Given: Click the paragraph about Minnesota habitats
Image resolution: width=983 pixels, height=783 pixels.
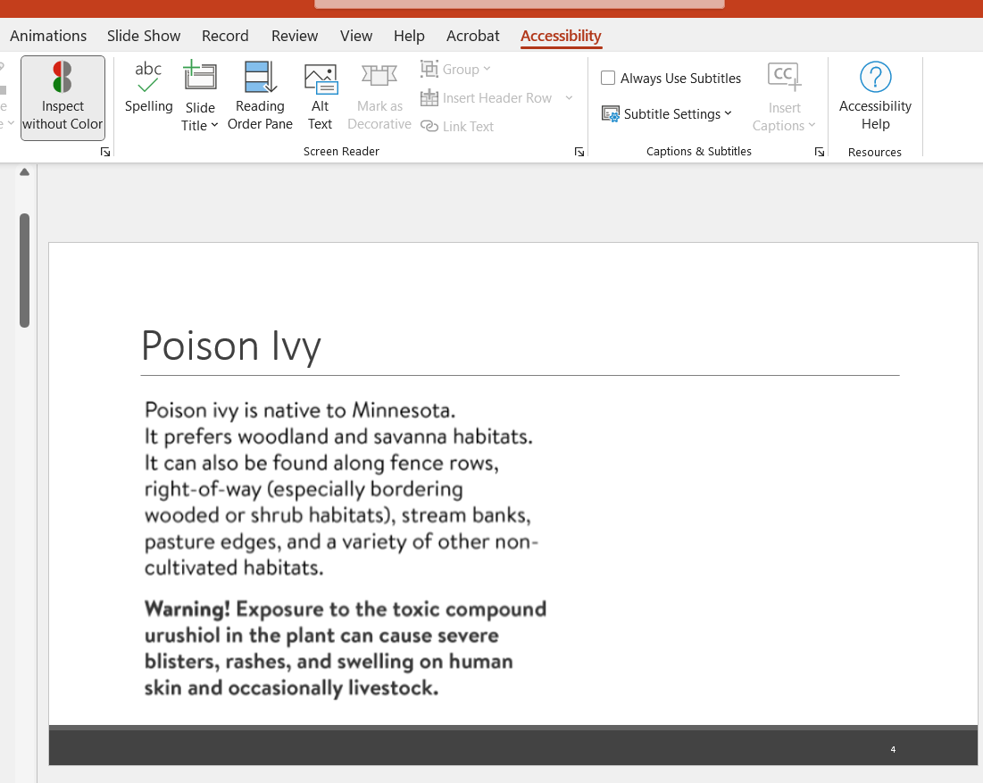Looking at the screenshot, I should (342, 488).
